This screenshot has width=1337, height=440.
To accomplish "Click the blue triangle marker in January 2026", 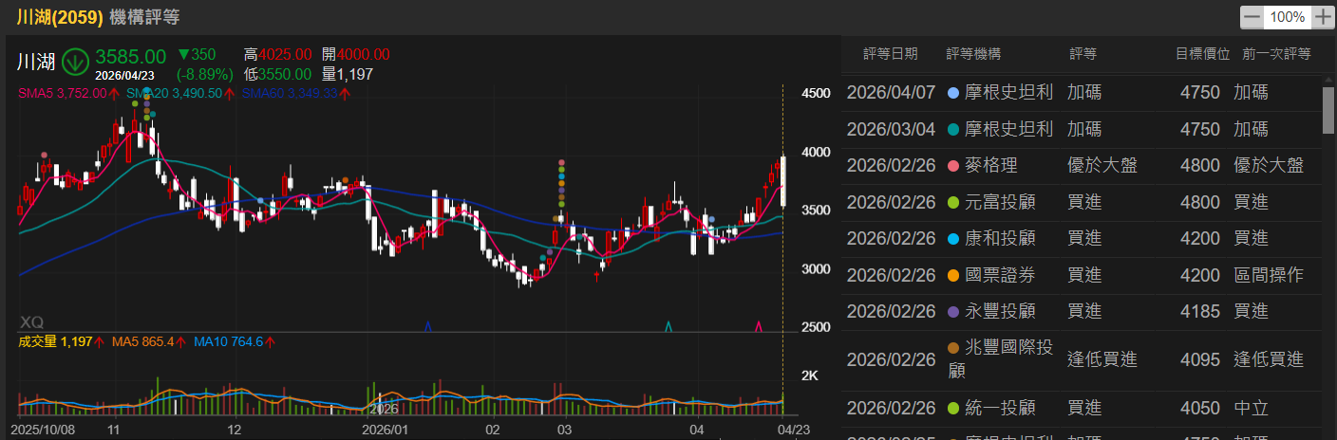I will (427, 326).
